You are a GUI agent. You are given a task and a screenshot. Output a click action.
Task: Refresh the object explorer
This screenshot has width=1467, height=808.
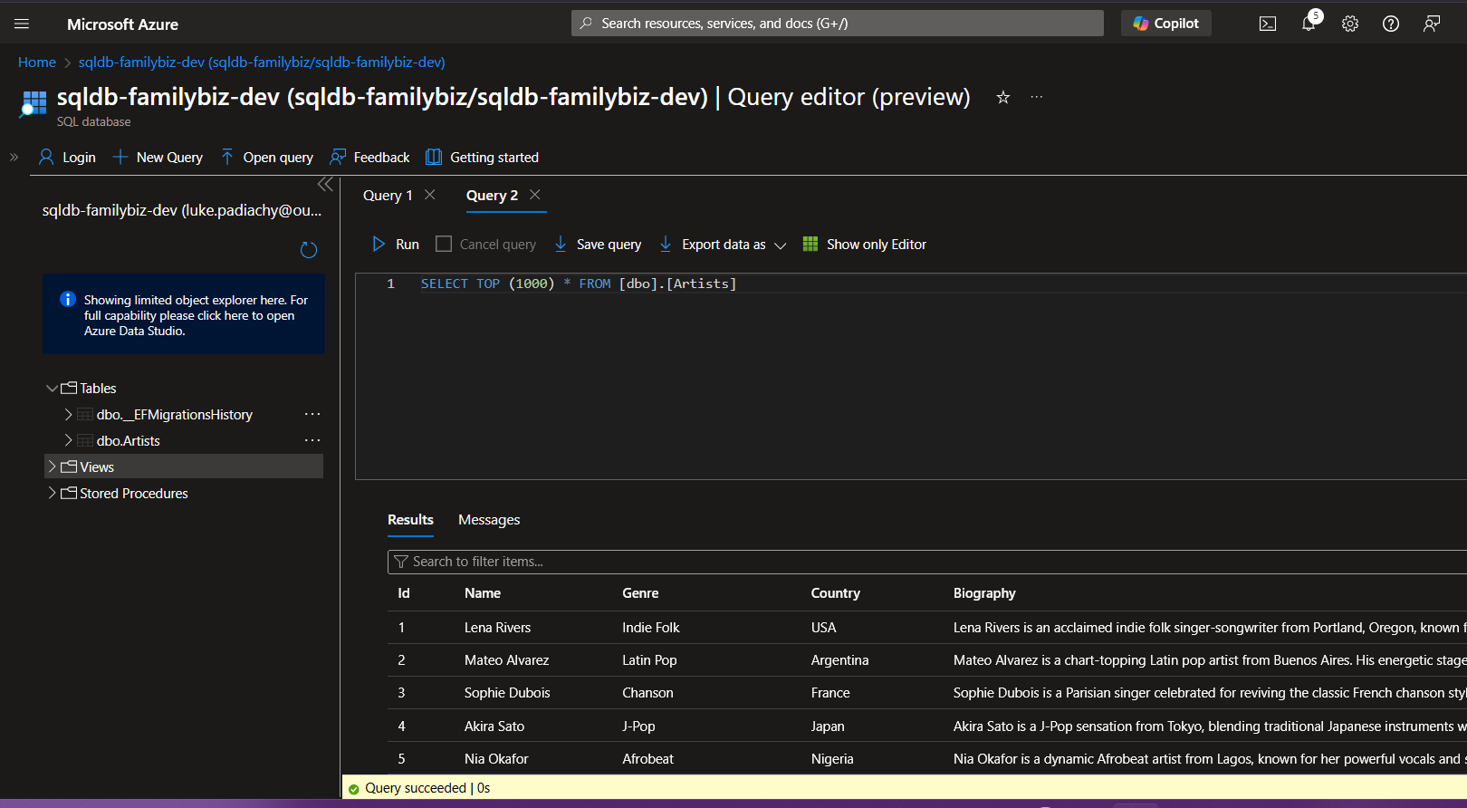coord(309,250)
